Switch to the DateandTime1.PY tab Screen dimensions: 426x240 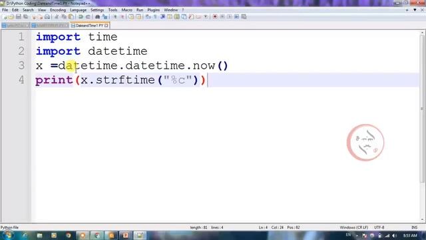pyautogui.click(x=90, y=25)
